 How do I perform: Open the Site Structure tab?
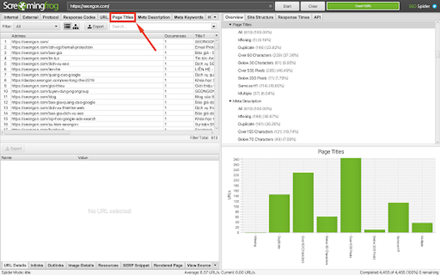coord(260,17)
